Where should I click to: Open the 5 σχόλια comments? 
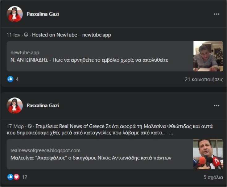tap(213, 177)
